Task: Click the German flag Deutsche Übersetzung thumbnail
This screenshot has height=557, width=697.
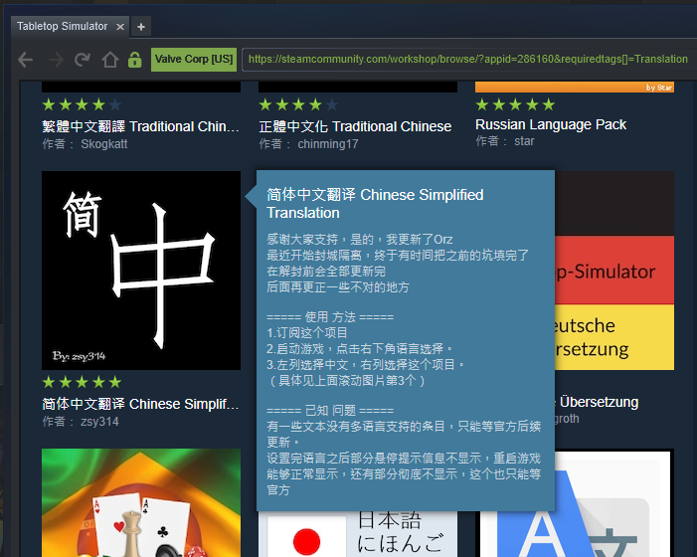Action: 614,271
